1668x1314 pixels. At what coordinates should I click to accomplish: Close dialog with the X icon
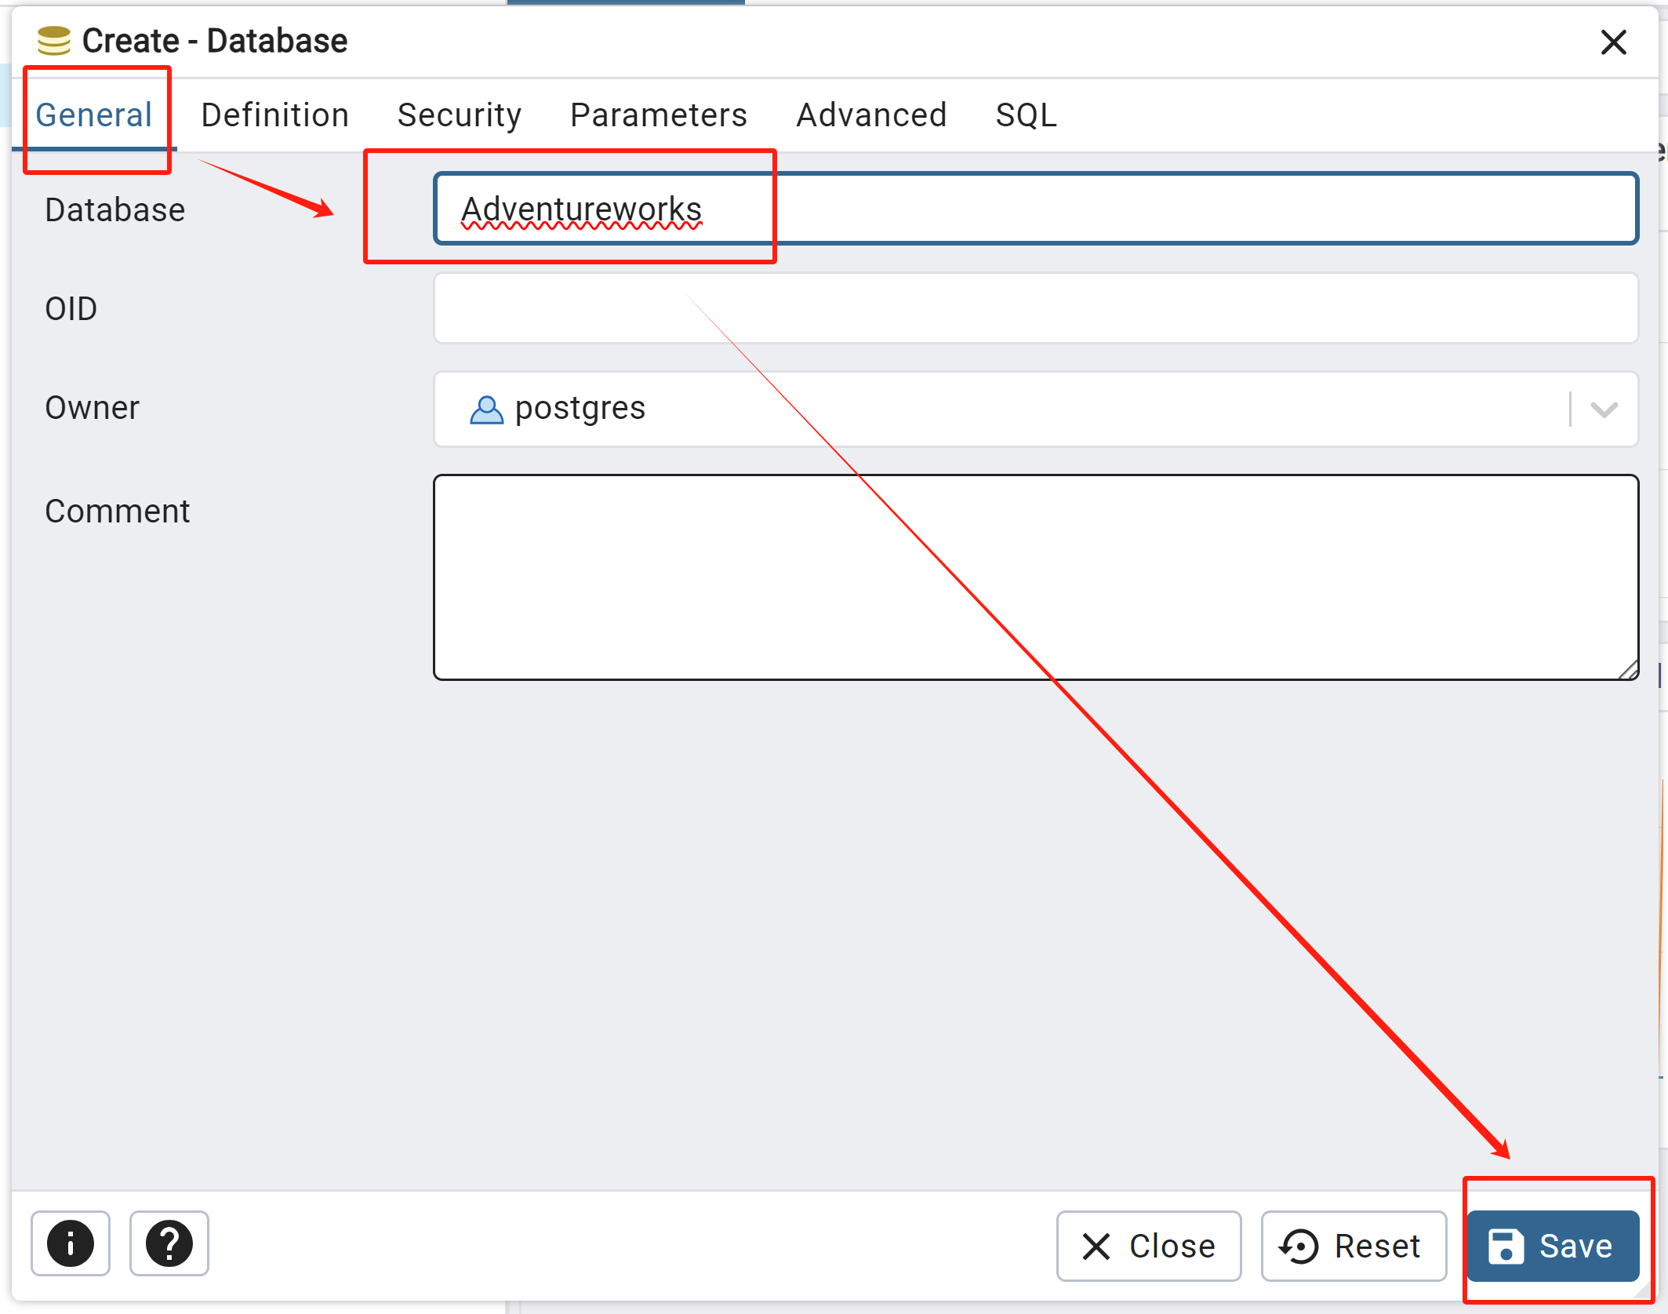point(1614,42)
